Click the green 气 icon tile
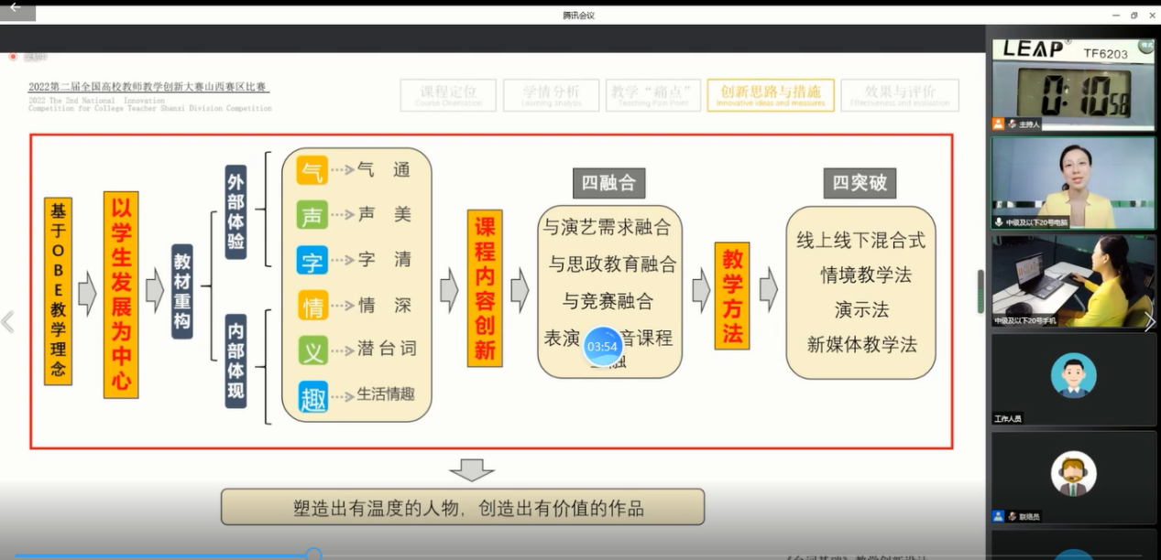 point(313,170)
